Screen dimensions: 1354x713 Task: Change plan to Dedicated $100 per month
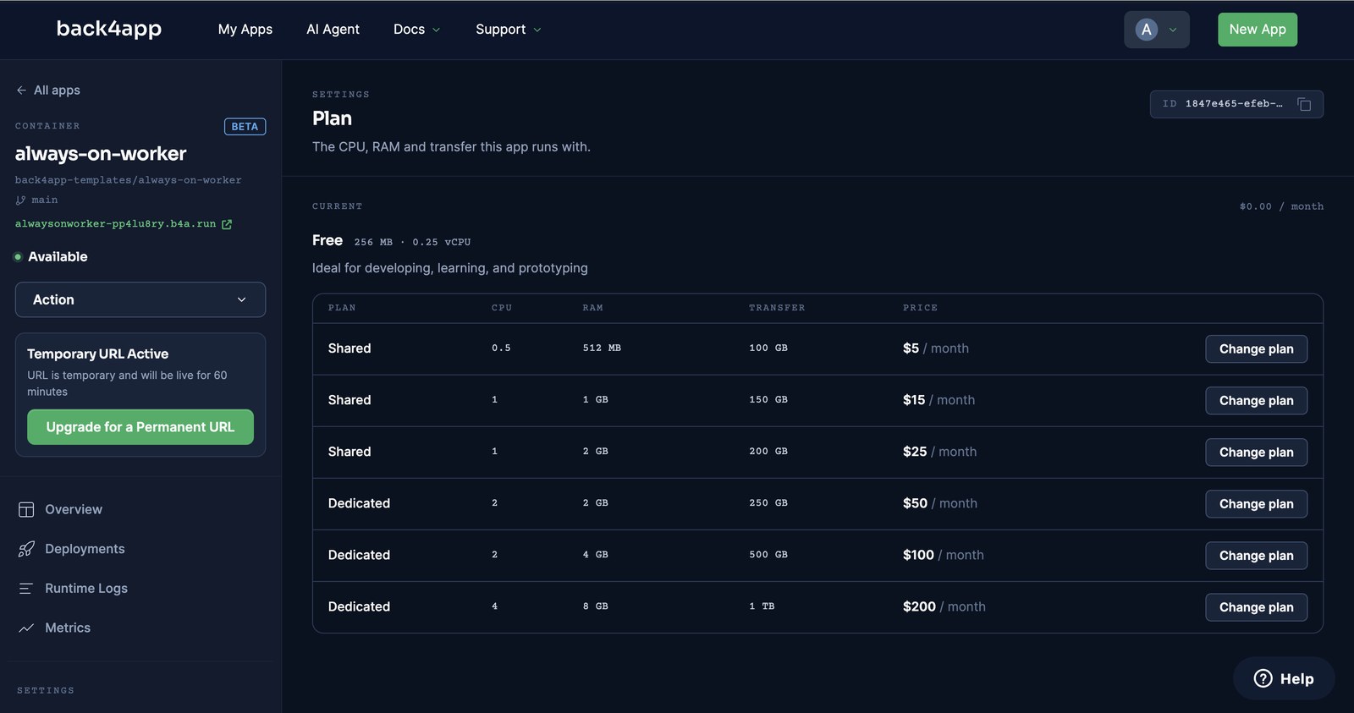pyautogui.click(x=1256, y=556)
